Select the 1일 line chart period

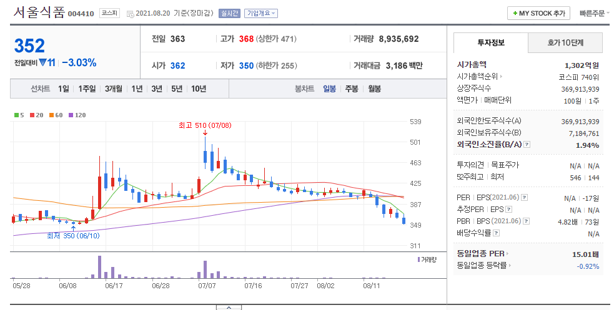(64, 89)
